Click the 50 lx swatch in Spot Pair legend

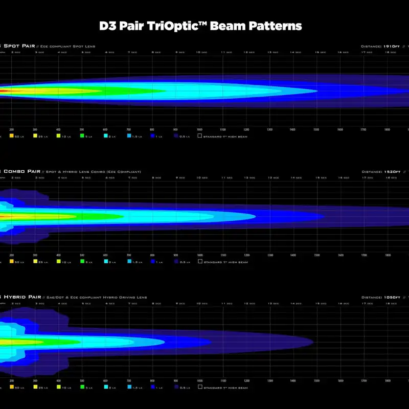(x=11, y=135)
